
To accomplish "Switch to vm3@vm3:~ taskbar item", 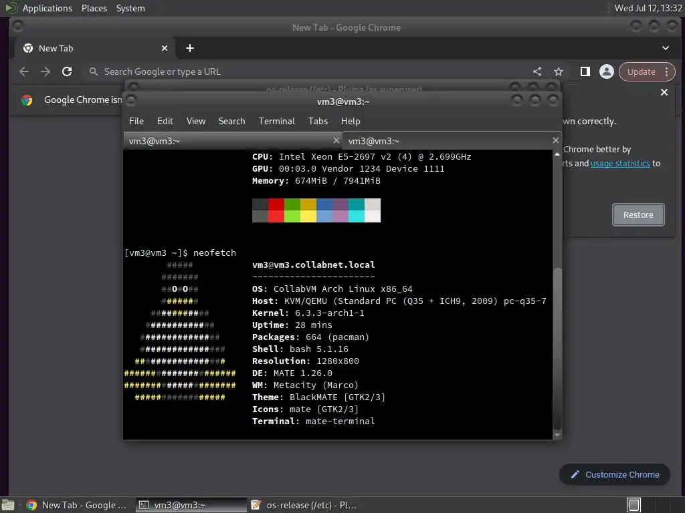I will [191, 505].
